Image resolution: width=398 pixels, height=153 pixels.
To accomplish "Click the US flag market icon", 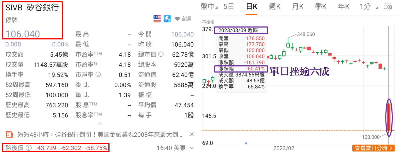I will [x=157, y=19].
